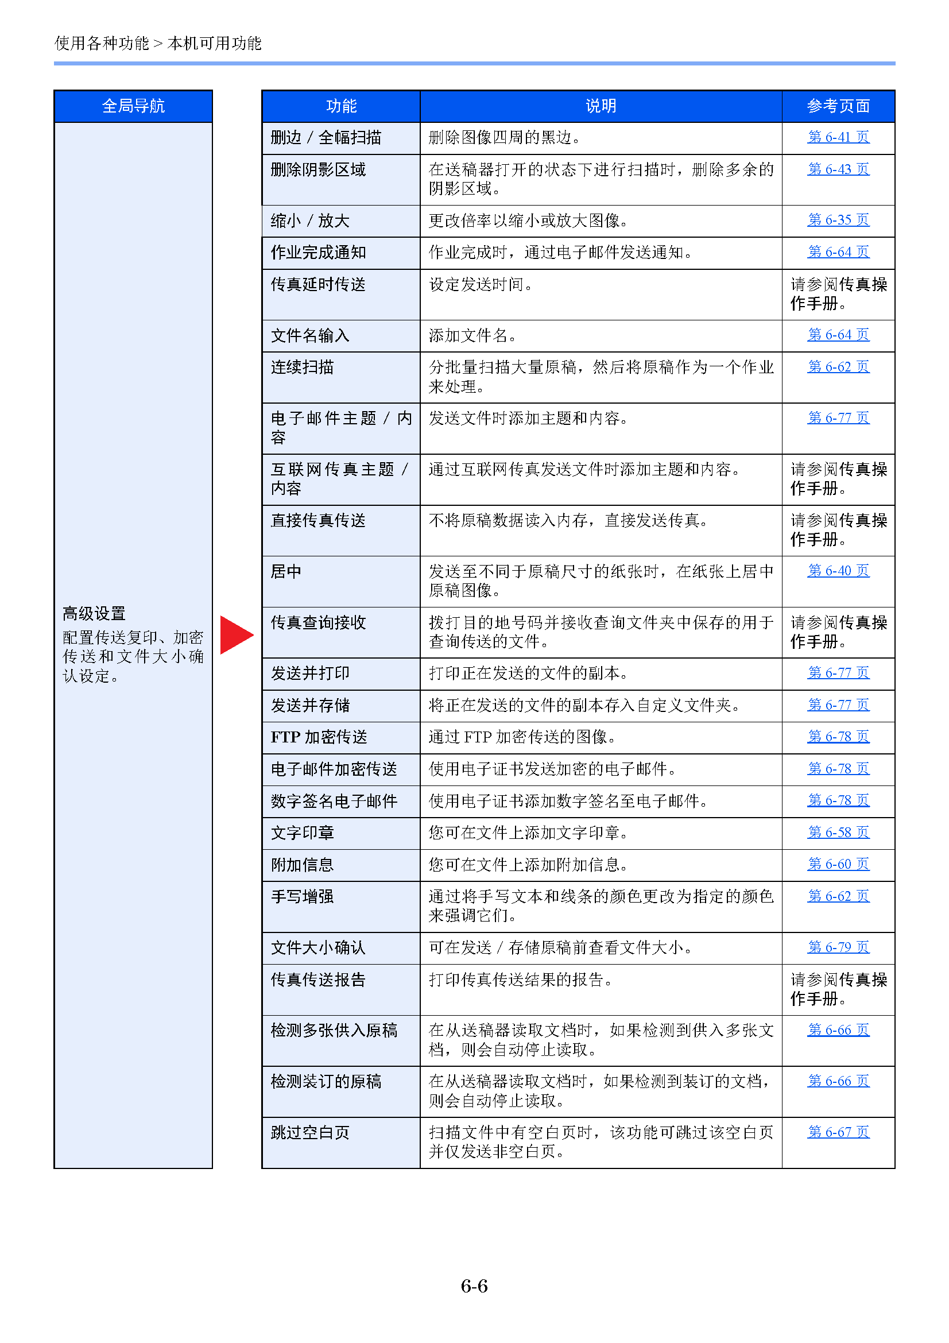Screen dimensions: 949x1343
Task: Select the 文件名输入 function cell
Action: pos(342,336)
